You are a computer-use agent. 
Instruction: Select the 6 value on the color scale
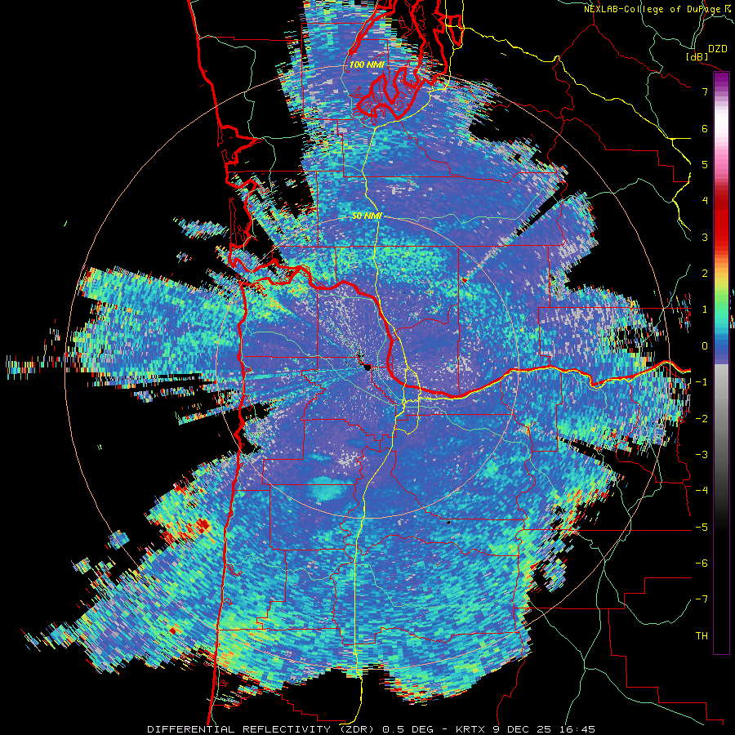pyautogui.click(x=705, y=128)
